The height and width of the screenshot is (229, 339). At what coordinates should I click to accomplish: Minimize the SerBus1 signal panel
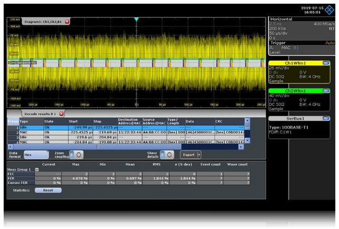(x=326, y=118)
